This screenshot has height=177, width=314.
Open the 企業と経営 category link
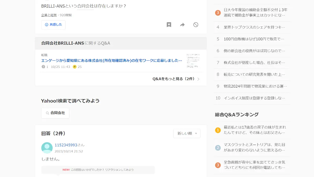tap(49, 15)
